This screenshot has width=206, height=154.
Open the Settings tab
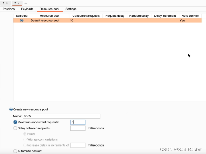[x=71, y=9]
